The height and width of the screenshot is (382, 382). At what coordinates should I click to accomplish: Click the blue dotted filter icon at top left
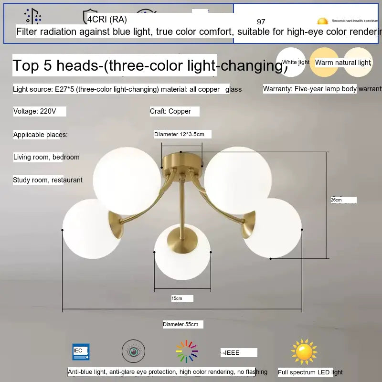33,16
